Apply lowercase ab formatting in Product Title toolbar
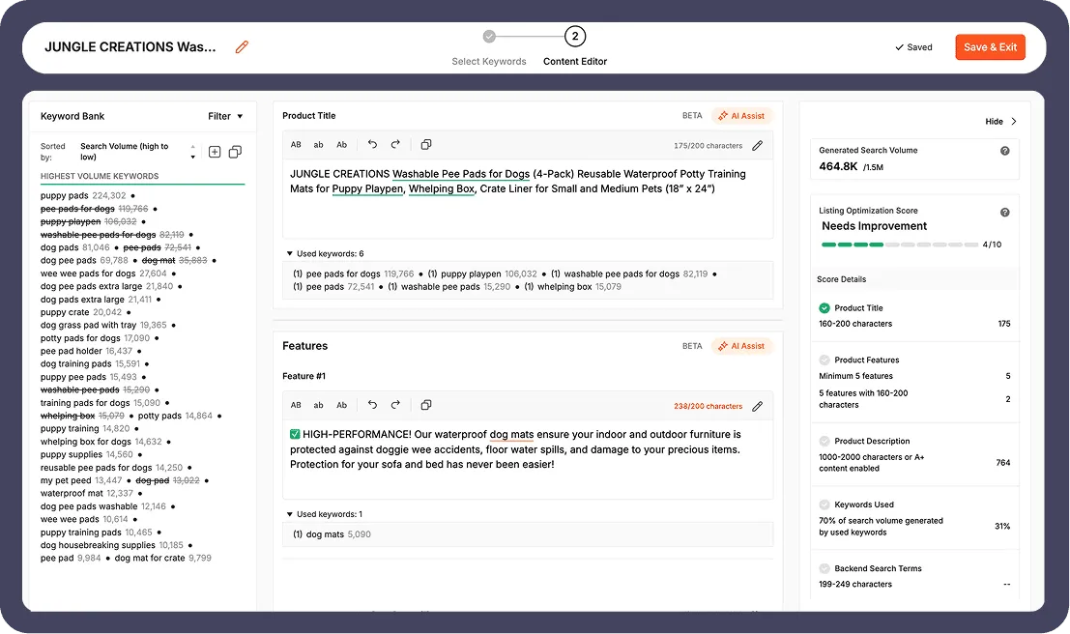The width and height of the screenshot is (1070, 634). click(318, 145)
